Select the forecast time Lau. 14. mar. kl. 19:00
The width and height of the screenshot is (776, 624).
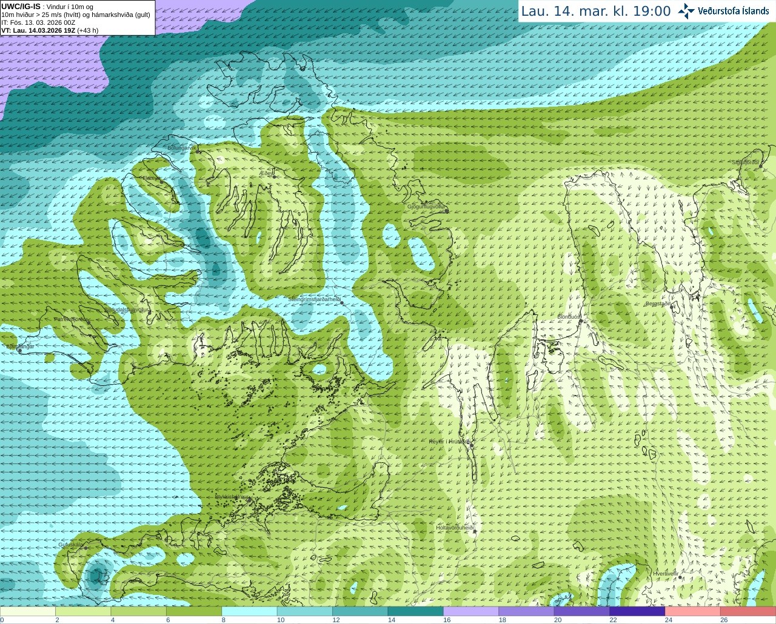click(596, 11)
